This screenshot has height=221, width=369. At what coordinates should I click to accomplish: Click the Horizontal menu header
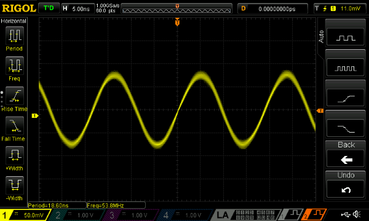14,21
